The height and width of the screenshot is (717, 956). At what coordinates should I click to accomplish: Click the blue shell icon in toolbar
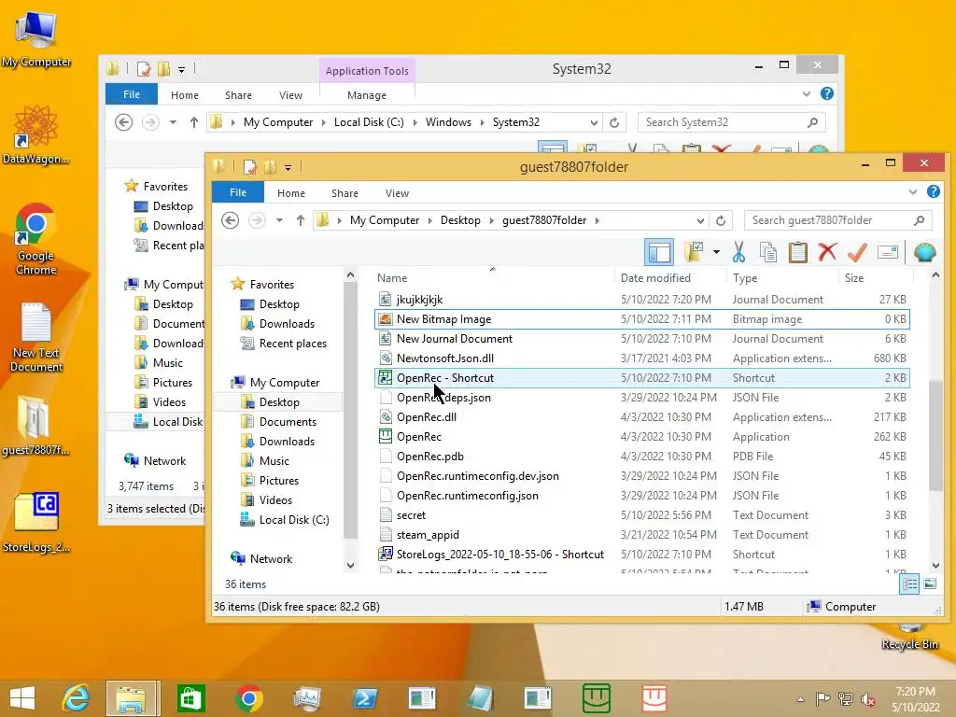tap(925, 252)
